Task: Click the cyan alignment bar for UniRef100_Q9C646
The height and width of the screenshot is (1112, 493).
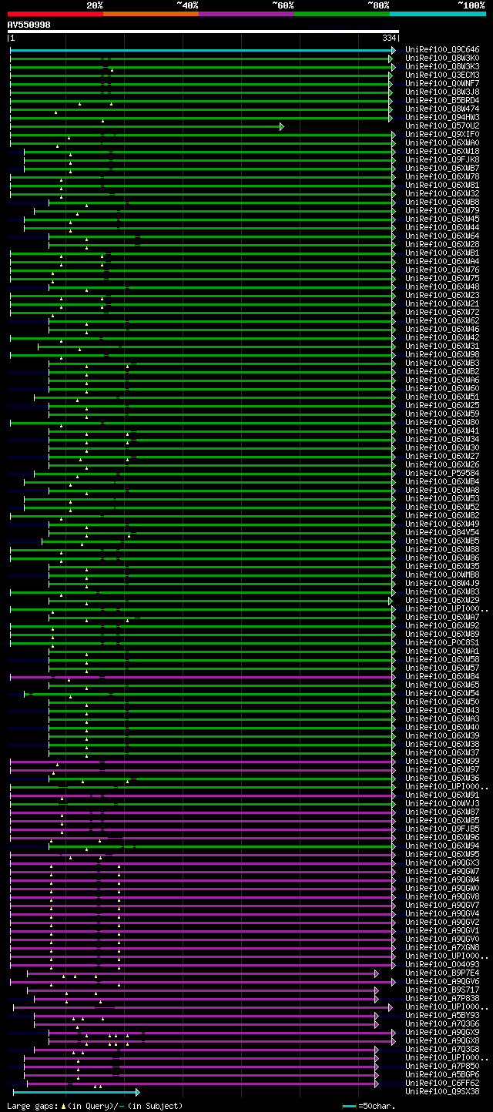Action: (202, 50)
